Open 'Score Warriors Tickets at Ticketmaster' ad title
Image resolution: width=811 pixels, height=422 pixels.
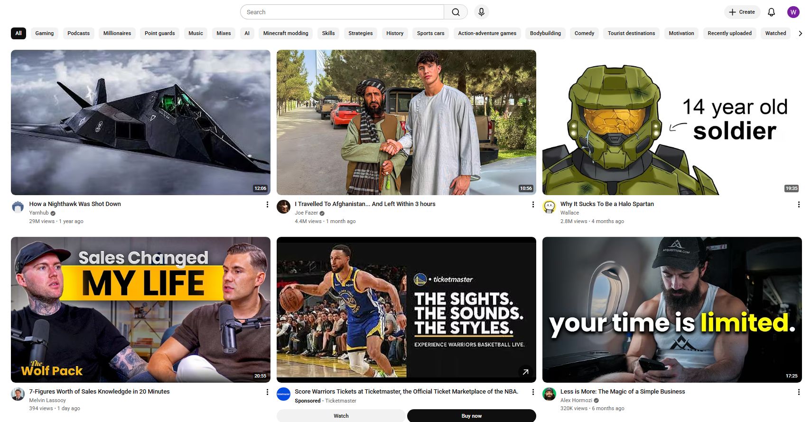[x=406, y=392]
